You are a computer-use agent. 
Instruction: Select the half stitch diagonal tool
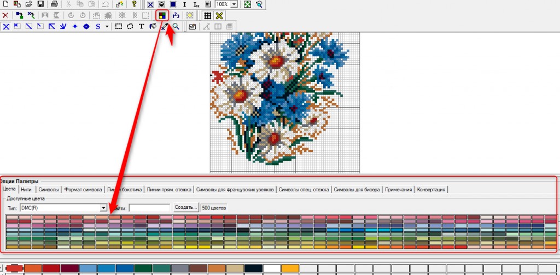[28, 26]
